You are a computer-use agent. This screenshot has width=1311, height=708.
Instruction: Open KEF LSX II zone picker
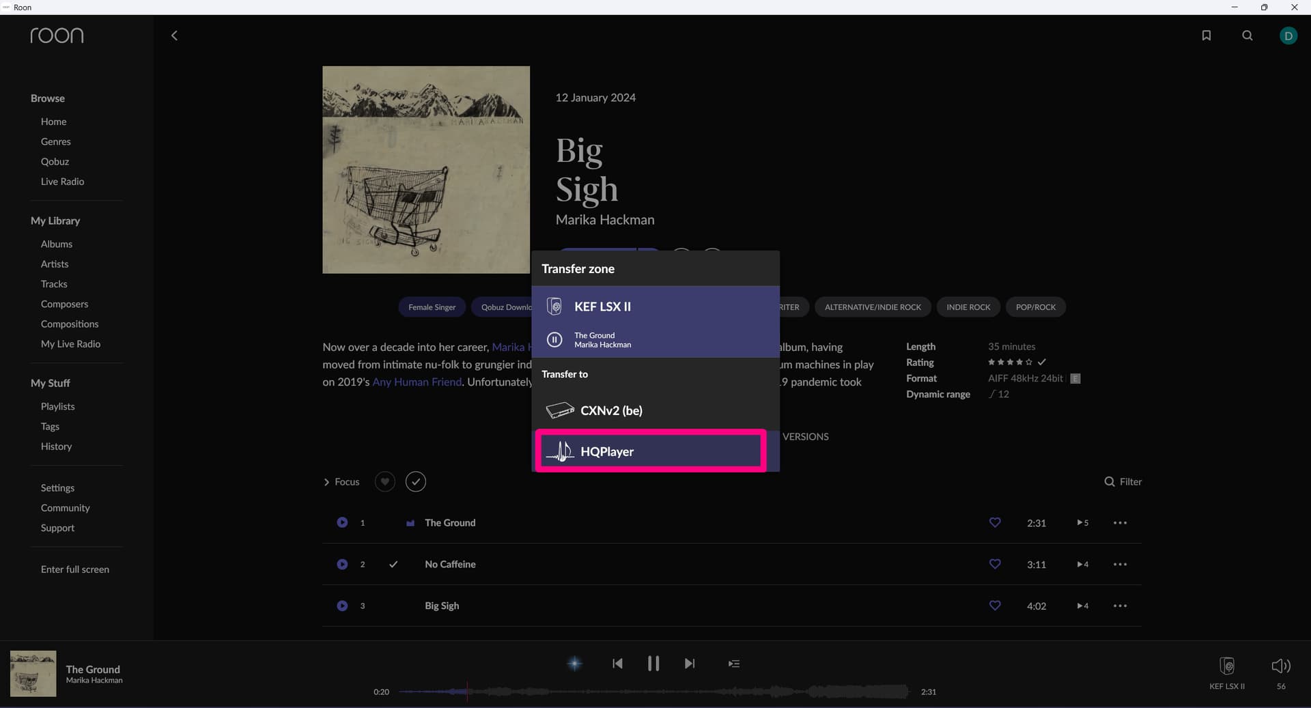pos(1227,673)
